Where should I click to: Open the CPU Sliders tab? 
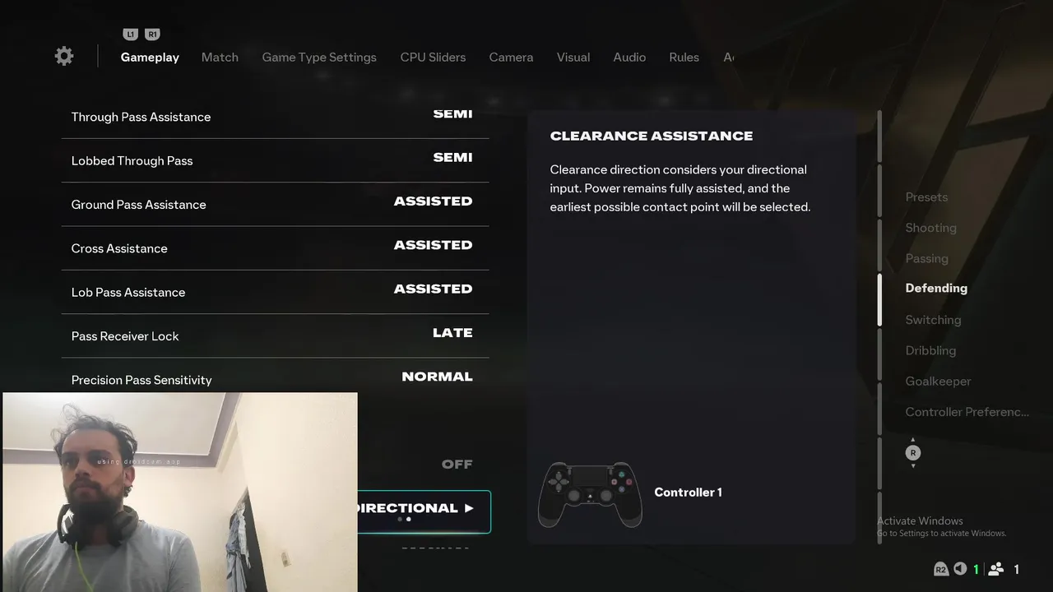tap(433, 58)
